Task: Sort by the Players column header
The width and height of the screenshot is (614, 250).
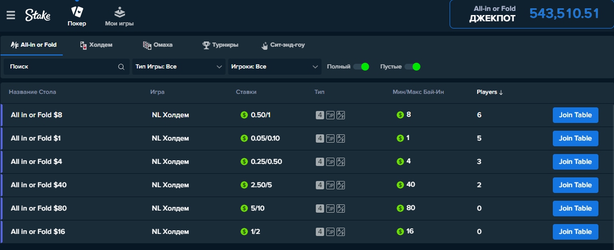Action: [x=490, y=92]
